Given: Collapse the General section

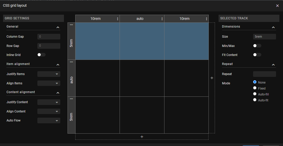Looking at the screenshot, I should pos(58,27).
